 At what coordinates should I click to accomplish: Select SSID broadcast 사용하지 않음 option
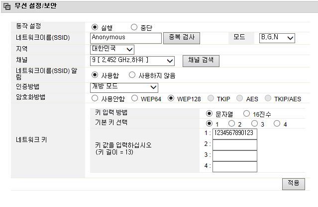click(x=132, y=75)
